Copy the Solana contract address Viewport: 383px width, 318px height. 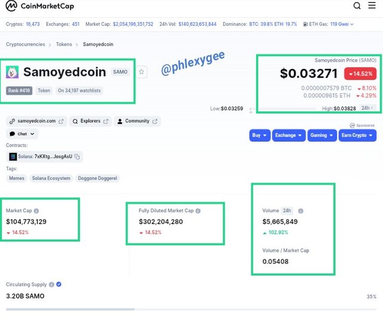[77, 157]
